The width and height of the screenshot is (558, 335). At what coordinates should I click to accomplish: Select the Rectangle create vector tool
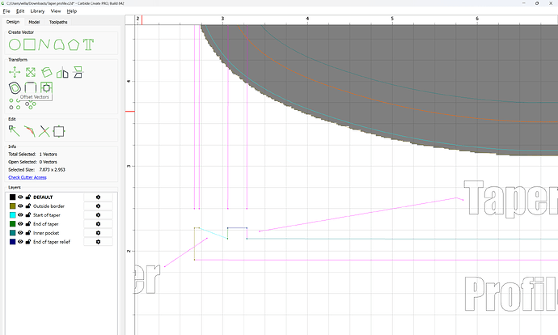29,44
